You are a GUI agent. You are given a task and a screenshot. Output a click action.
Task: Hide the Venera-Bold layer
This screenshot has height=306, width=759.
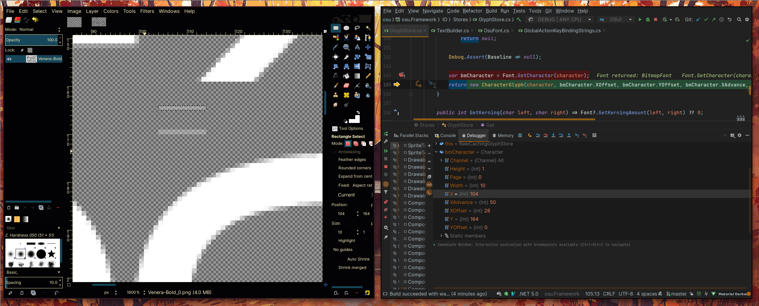10,59
